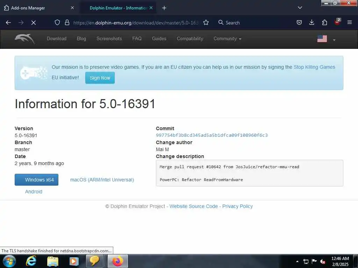Image resolution: width=358 pixels, height=268 pixels.
Task: Click the muted volume tray icon
Action: [x=322, y=262]
